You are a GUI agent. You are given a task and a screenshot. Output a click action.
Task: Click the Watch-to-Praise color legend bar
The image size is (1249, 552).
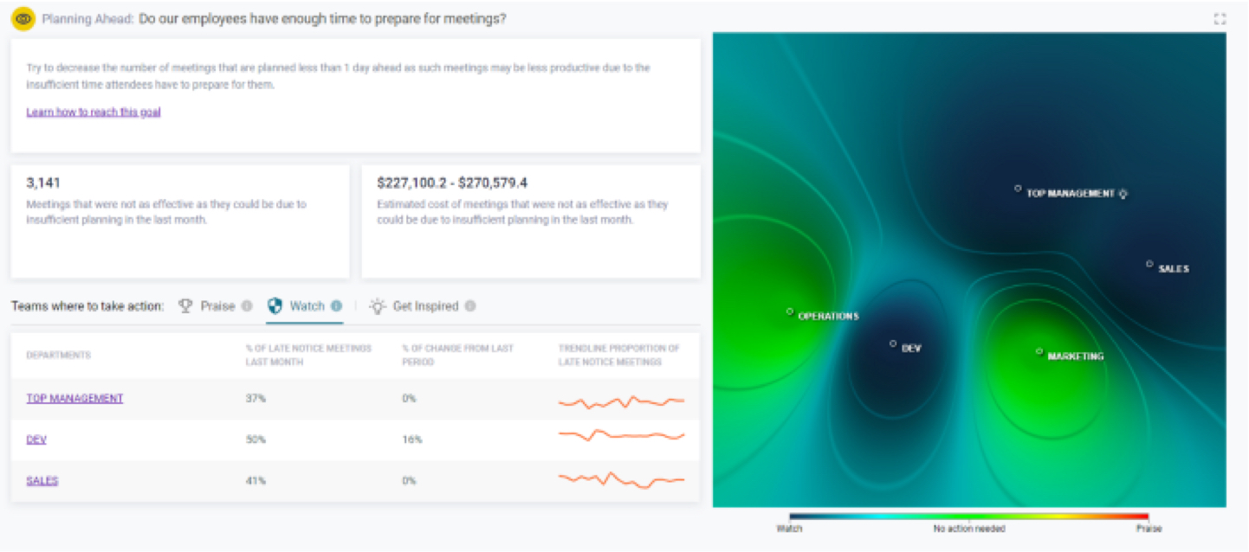[968, 517]
